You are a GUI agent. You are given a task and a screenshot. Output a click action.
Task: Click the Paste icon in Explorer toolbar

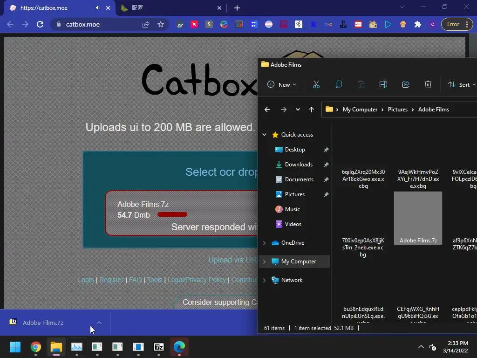click(x=361, y=85)
